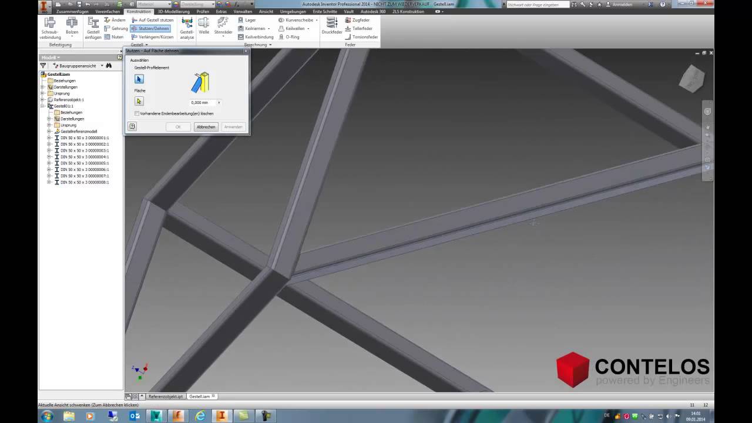Expand DIN 50 x 50 x 3 00000001:1

click(49, 138)
